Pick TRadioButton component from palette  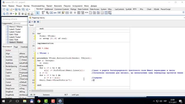[75, 13]
